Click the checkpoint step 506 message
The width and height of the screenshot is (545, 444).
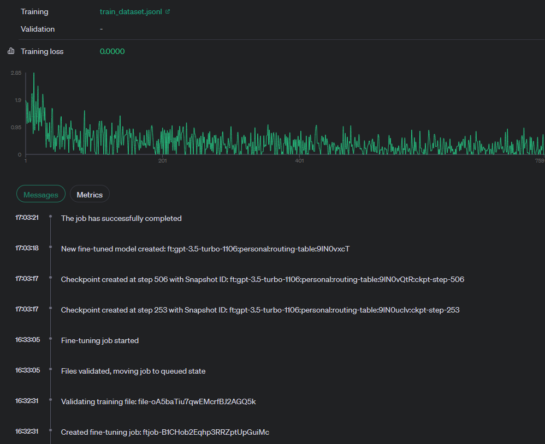(263, 279)
